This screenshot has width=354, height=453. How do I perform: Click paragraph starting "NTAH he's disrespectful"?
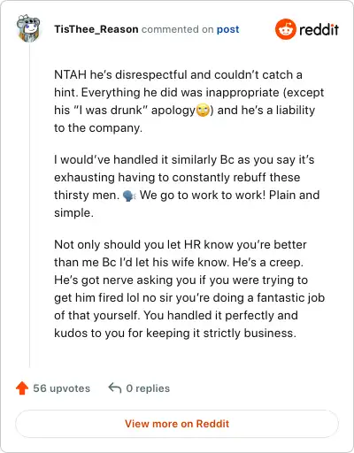coord(189,101)
